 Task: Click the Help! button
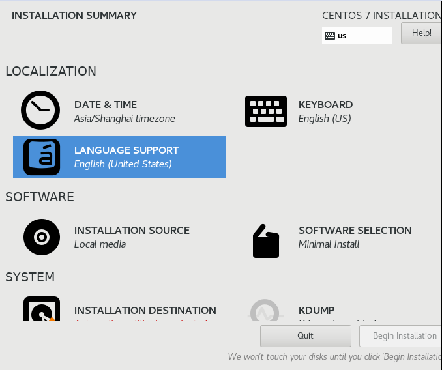[421, 33]
